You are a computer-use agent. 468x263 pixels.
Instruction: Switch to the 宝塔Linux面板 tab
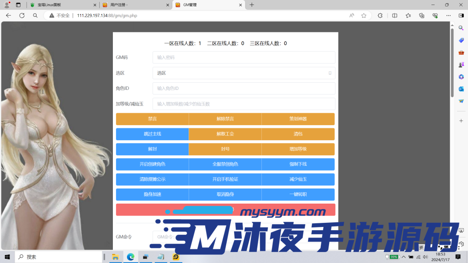pyautogui.click(x=50, y=5)
